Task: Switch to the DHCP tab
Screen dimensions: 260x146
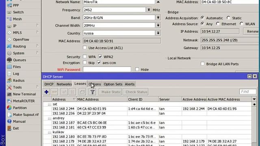Action: tap(49, 84)
